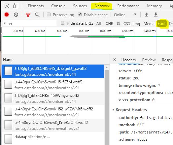
Task: Click file icon of data:application row
Action: tap(8, 139)
